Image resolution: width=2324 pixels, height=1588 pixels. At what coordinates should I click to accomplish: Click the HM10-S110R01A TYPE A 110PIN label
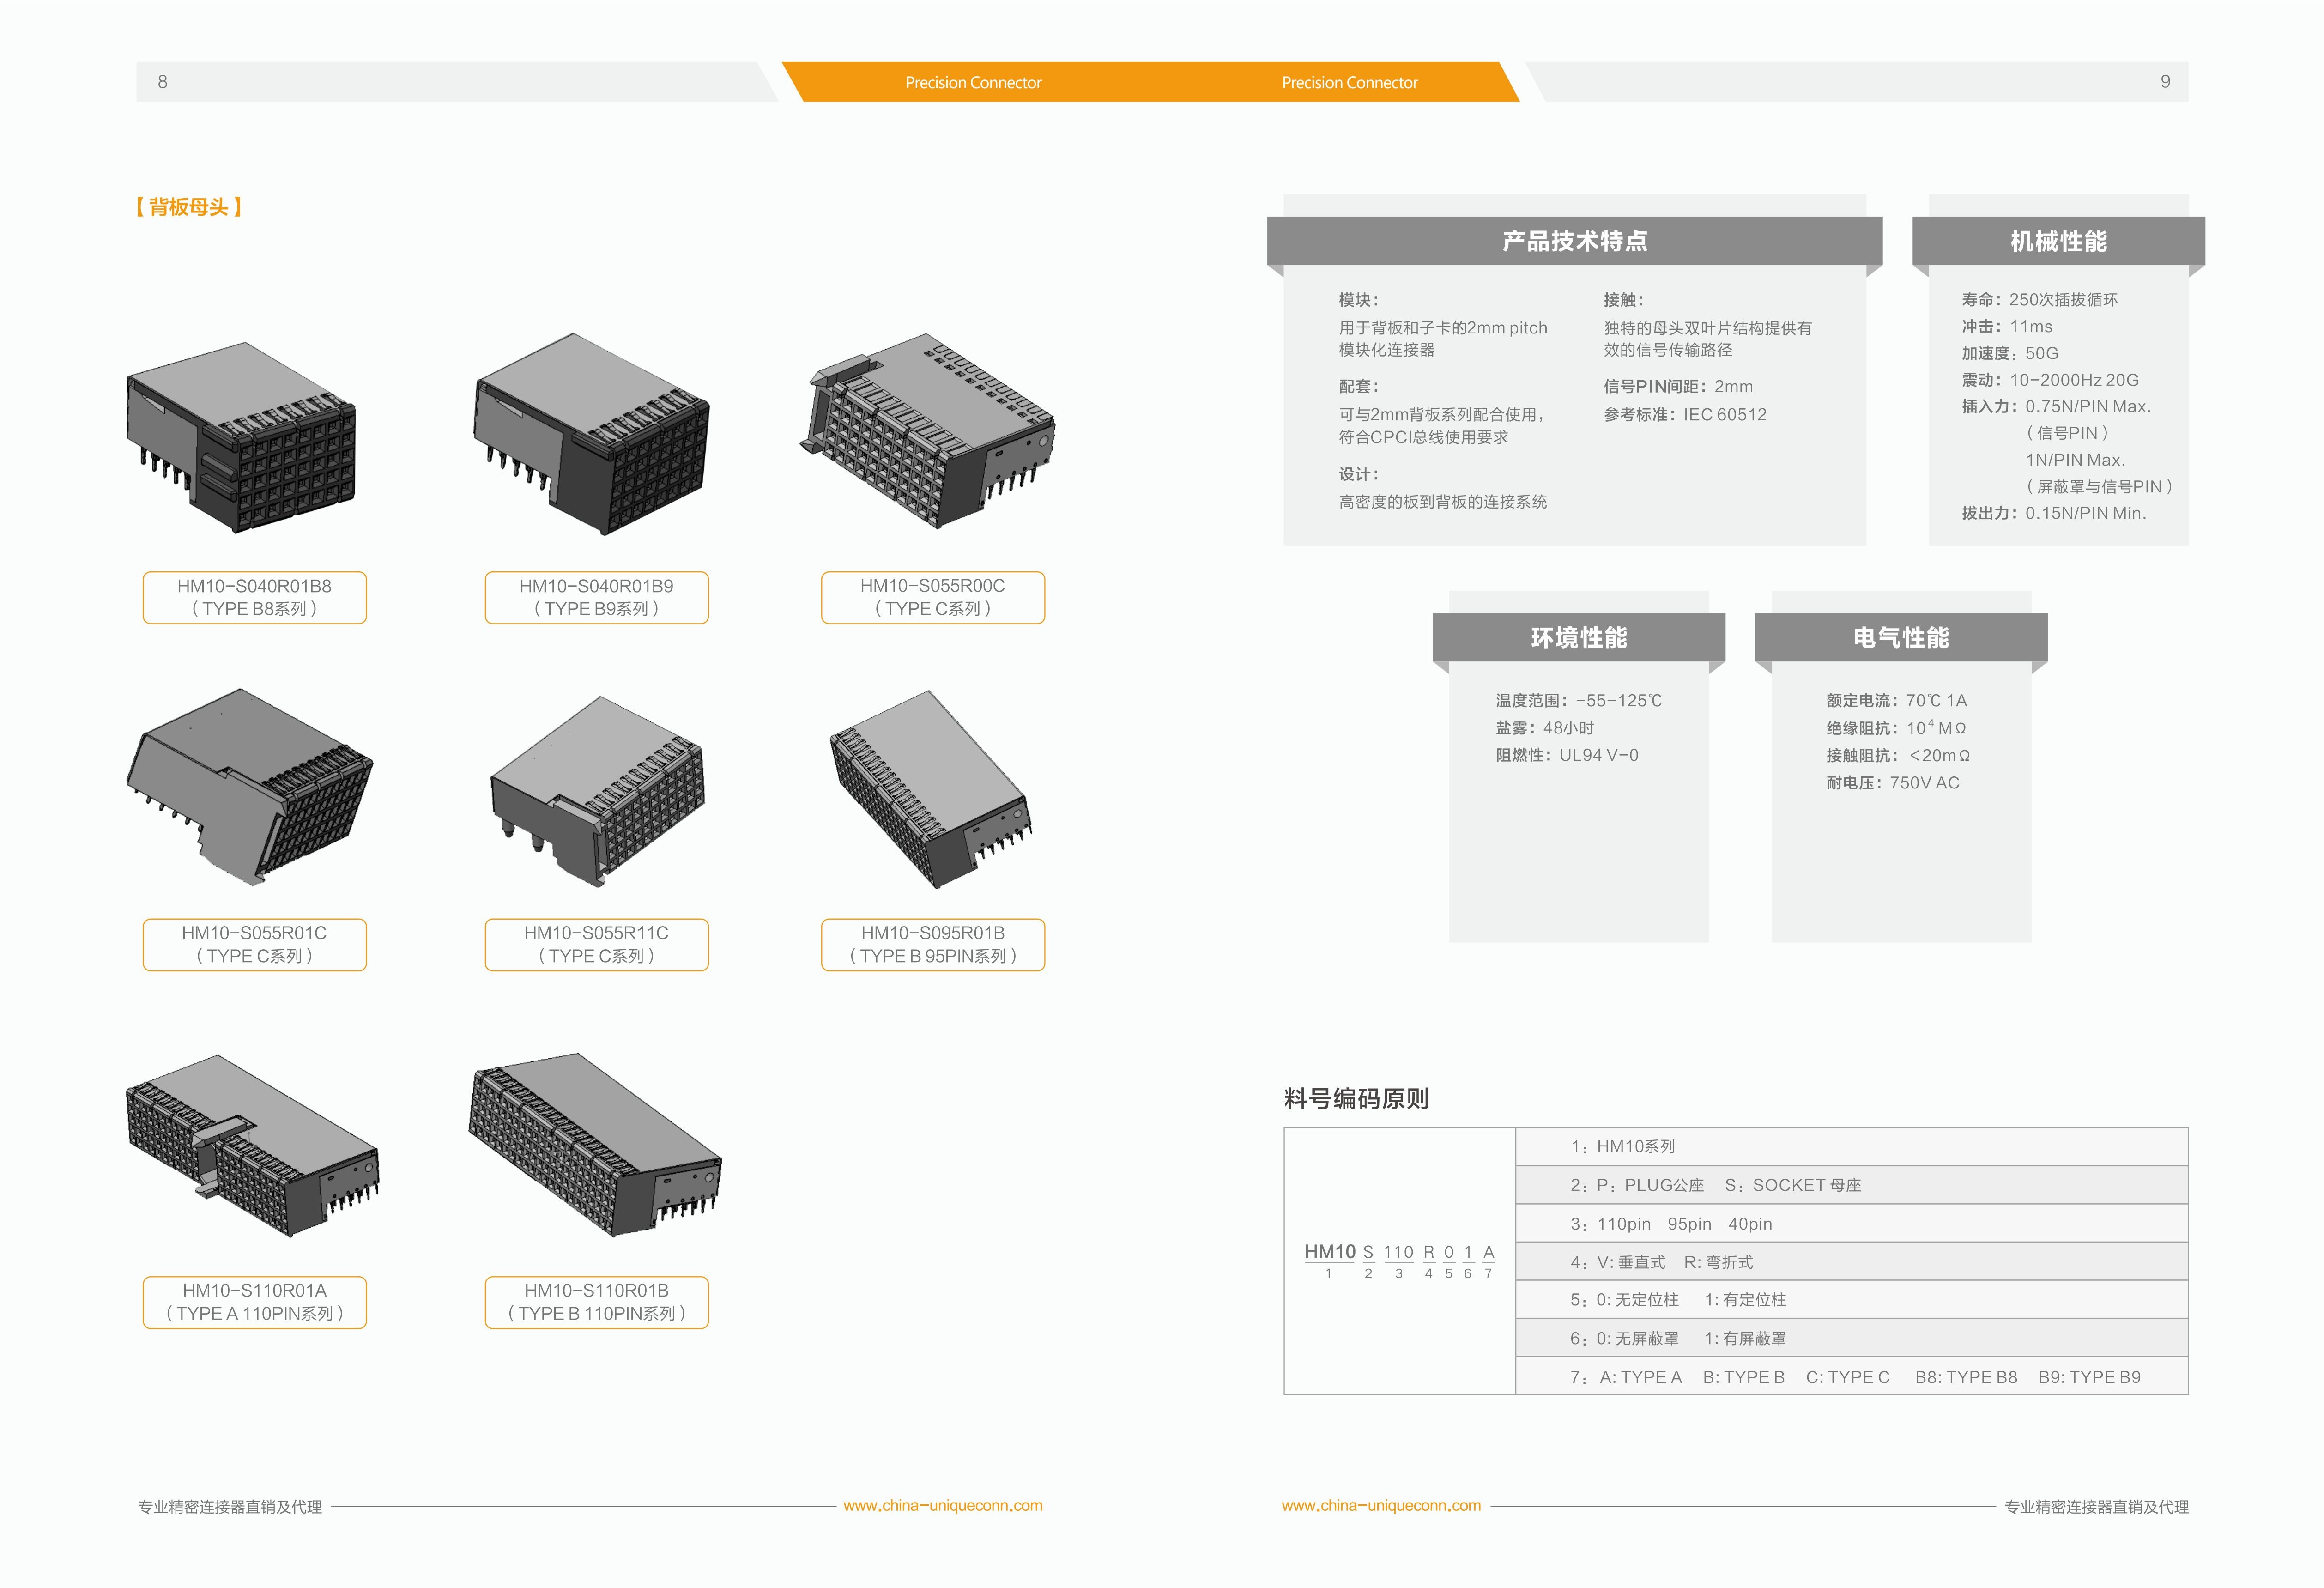[x=254, y=1302]
